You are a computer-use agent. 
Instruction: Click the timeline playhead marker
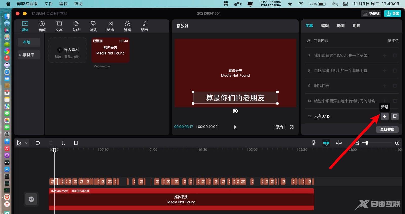pos(54,150)
